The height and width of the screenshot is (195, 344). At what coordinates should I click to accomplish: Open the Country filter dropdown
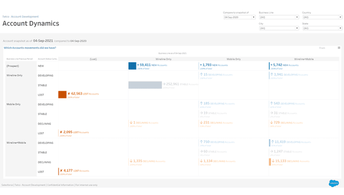coord(322,17)
